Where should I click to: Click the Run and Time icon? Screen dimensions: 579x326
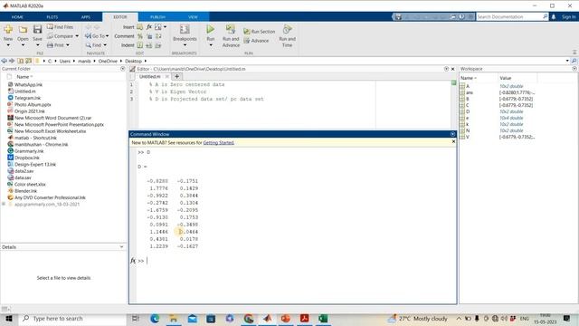288,29
